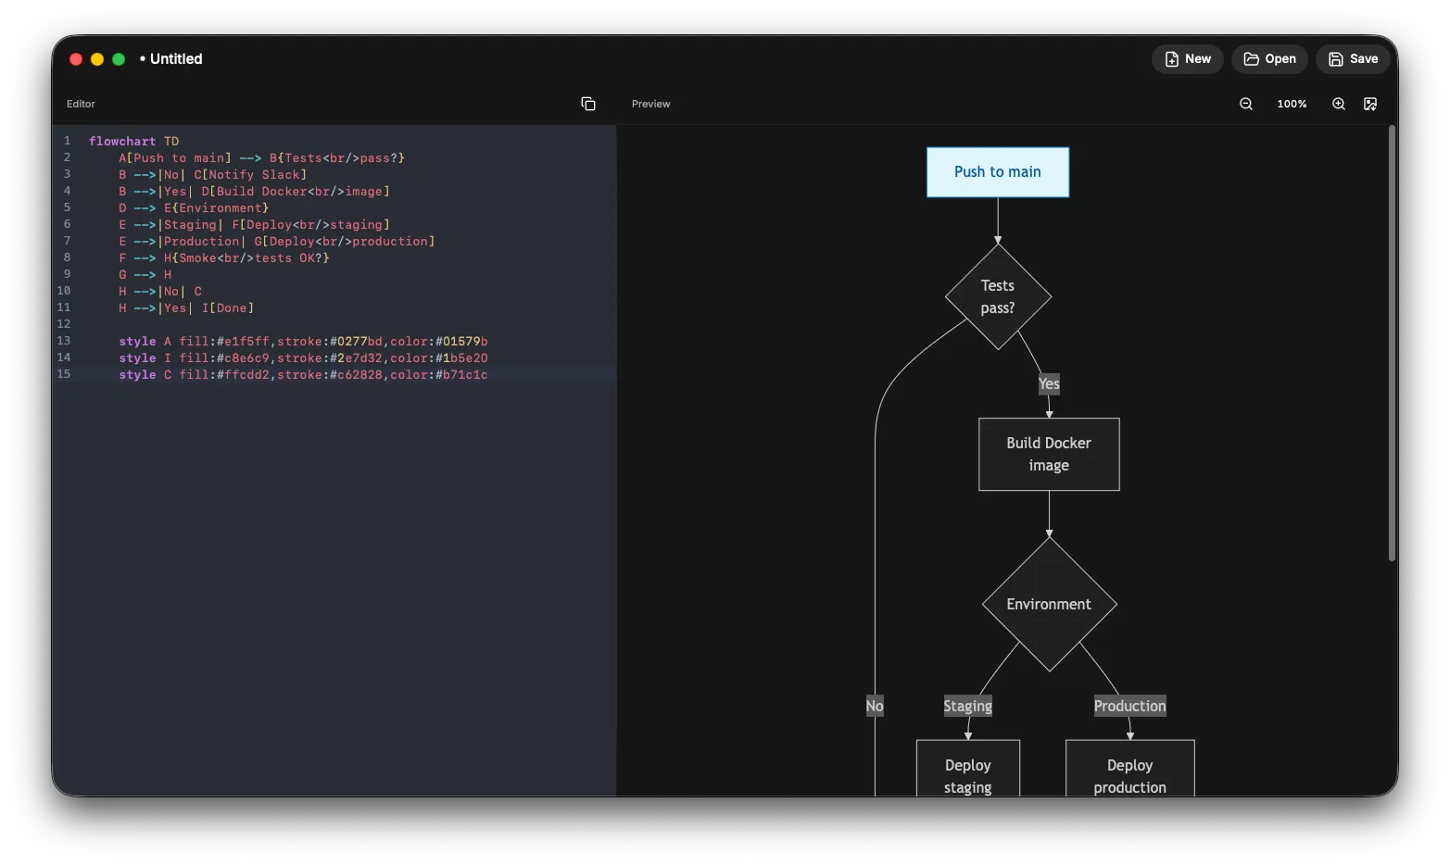Screen dimensions: 1450x865
Task: Click the 'Untitled' window title
Action: point(176,58)
